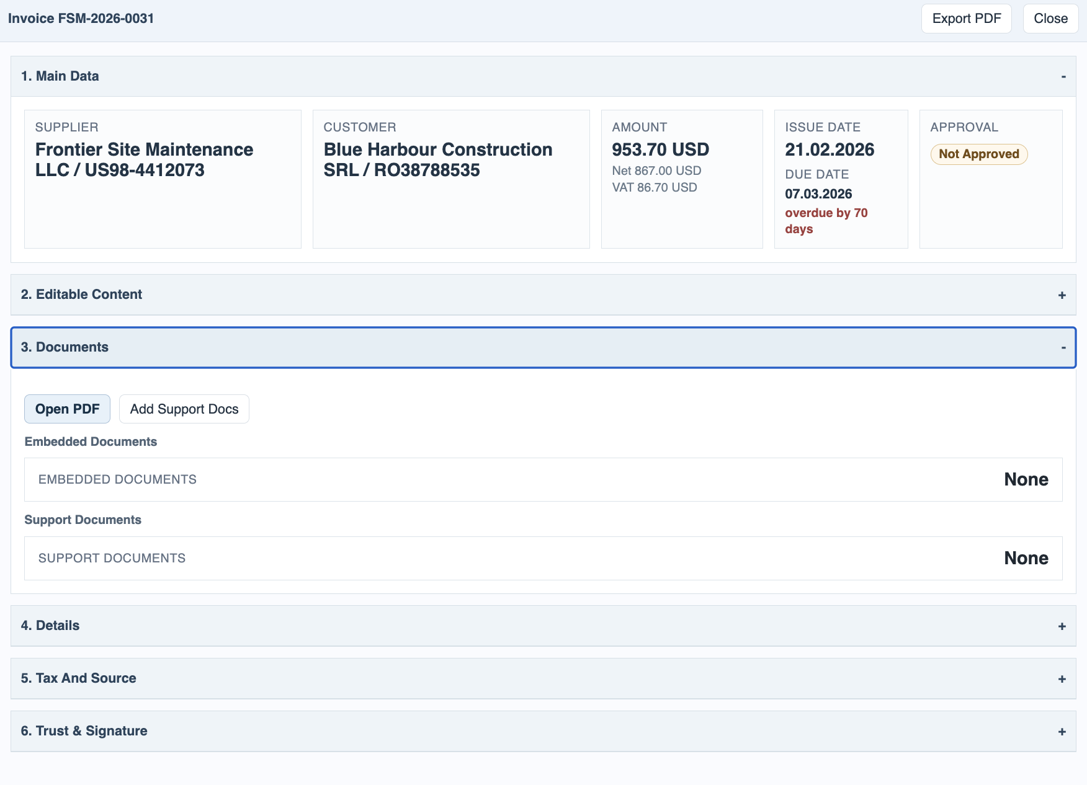The image size is (1087, 785).
Task: Click Add Support Docs button
Action: tap(184, 409)
